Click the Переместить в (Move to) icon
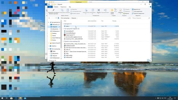Image resolution: width=178 pixels, height=100 pixels. 86,10
